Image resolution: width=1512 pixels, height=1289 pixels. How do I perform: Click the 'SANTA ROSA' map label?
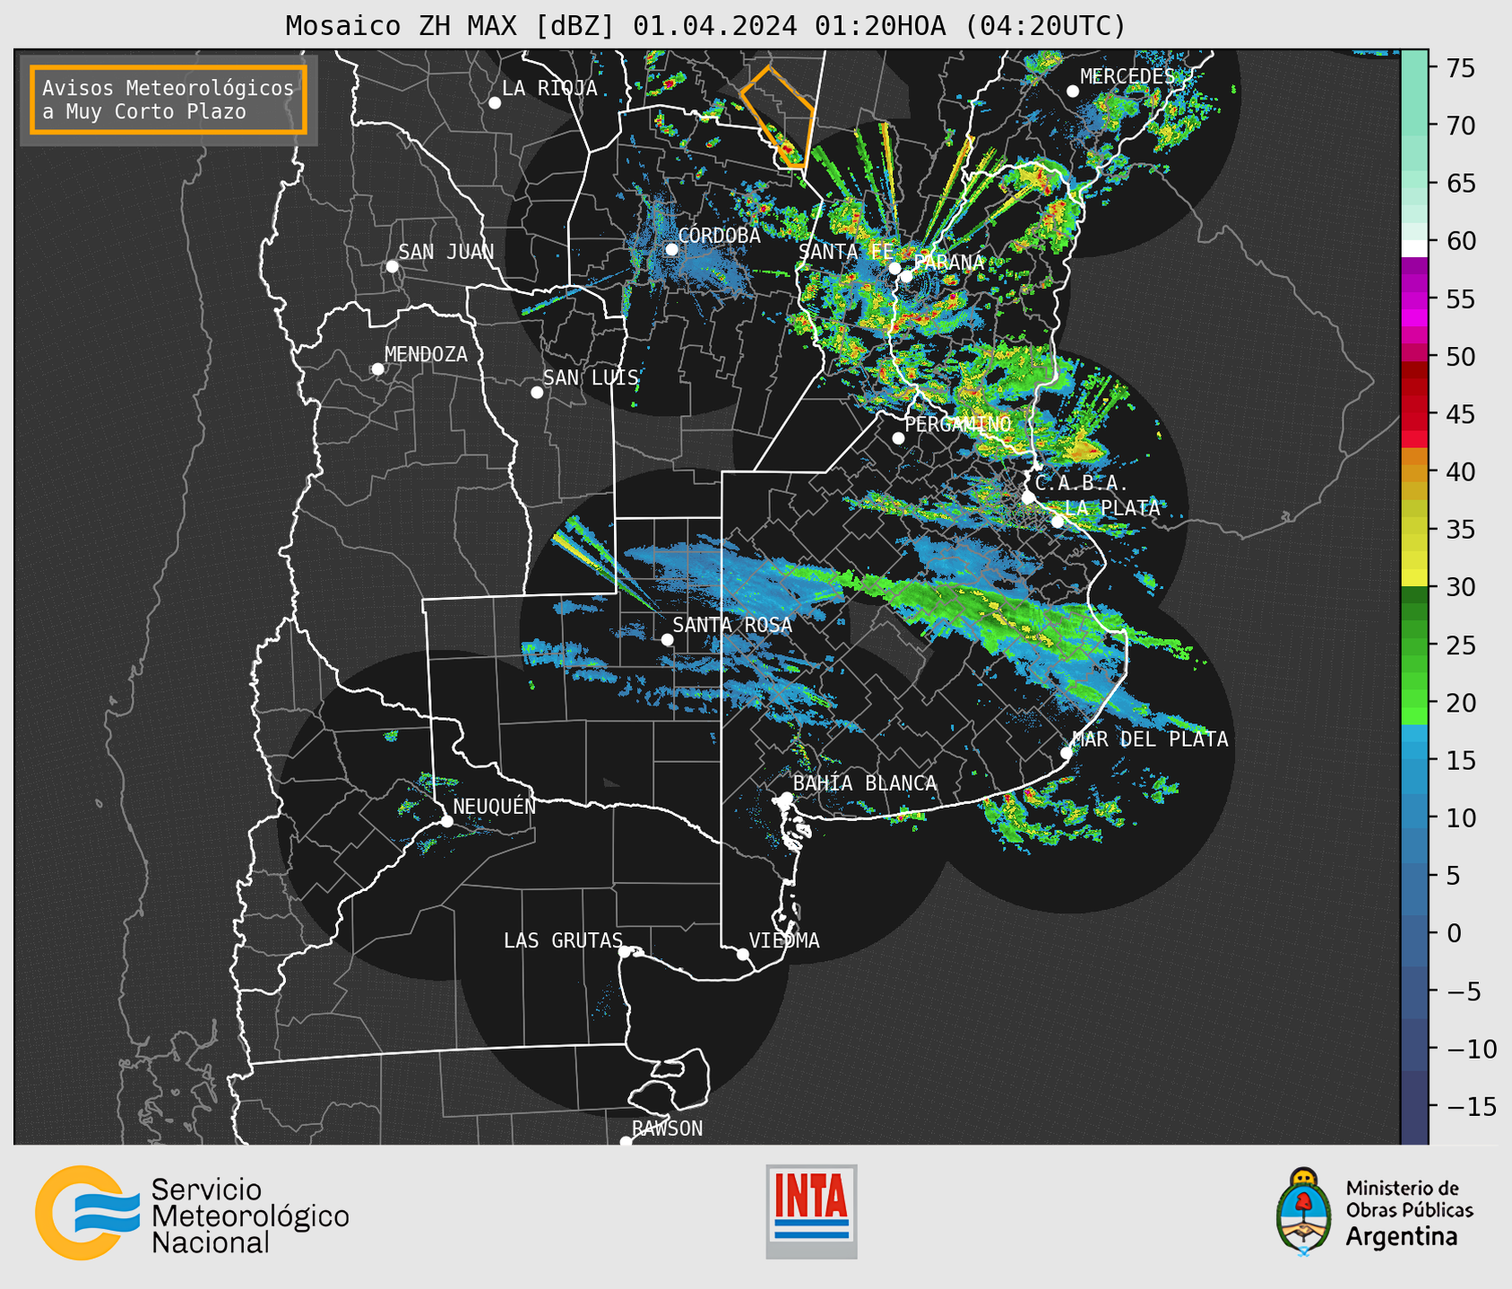732,625
